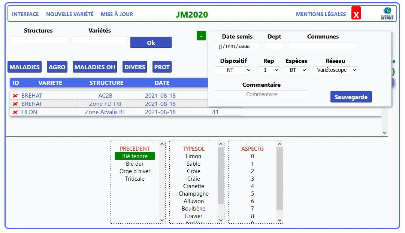
Task: Click the Florimond Desprez logo
Action: point(387,14)
